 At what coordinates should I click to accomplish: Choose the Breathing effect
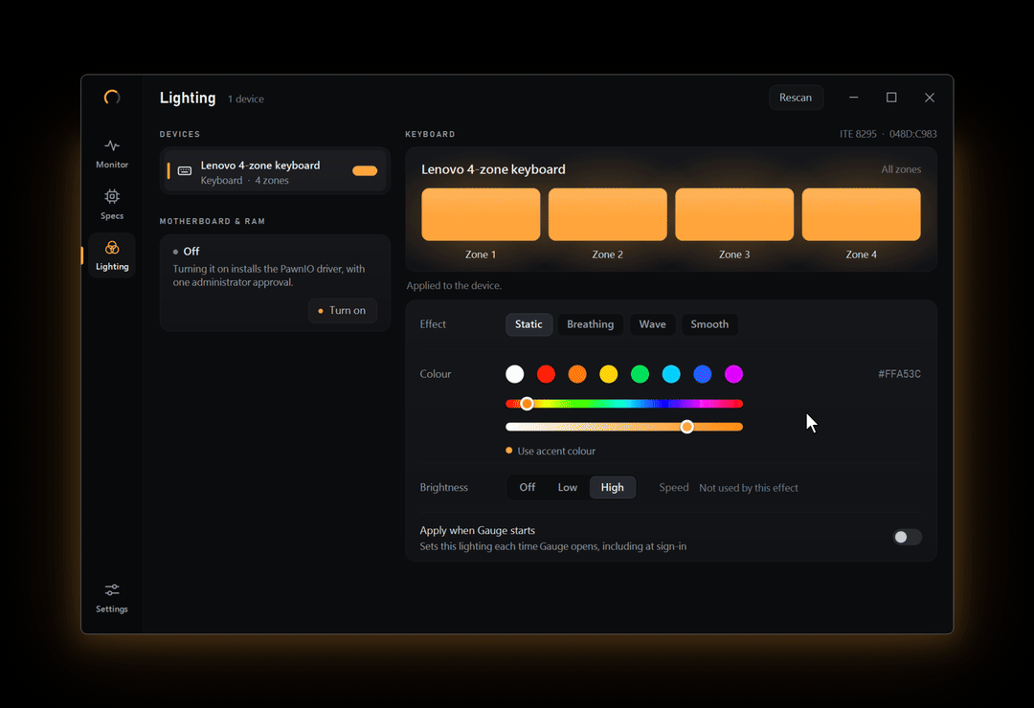click(x=590, y=324)
